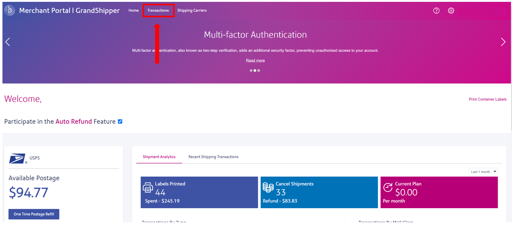Click the Labels Printed 44 card
513x225 pixels.
point(199,192)
